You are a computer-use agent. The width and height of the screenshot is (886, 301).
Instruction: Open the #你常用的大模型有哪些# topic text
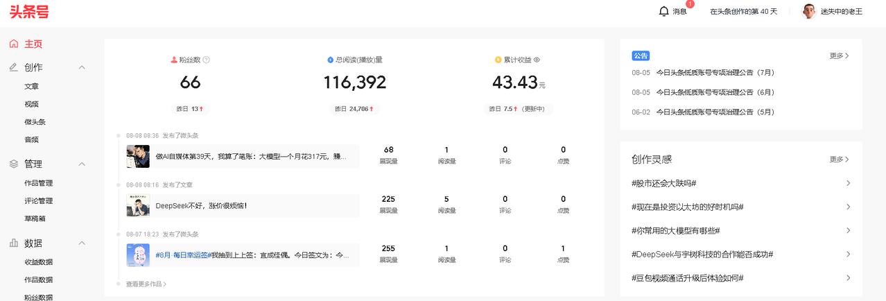675,230
